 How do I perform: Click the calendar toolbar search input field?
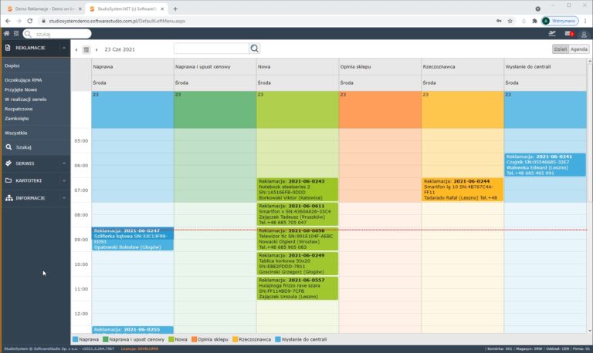(x=211, y=49)
